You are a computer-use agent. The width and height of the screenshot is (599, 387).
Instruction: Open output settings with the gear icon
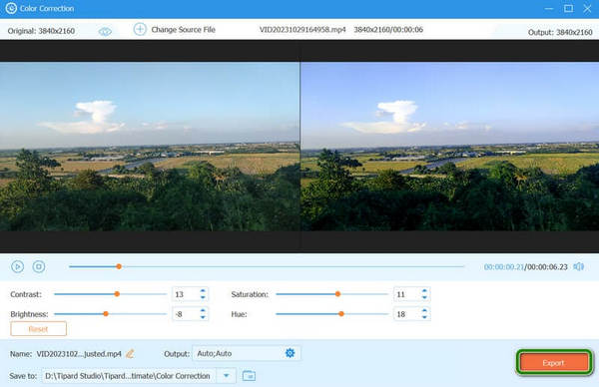pos(291,353)
